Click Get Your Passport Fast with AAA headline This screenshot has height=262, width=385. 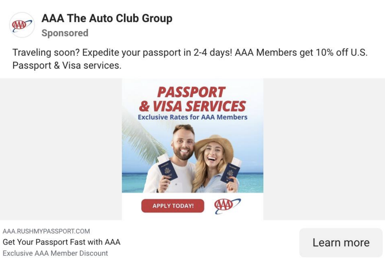[61, 242]
